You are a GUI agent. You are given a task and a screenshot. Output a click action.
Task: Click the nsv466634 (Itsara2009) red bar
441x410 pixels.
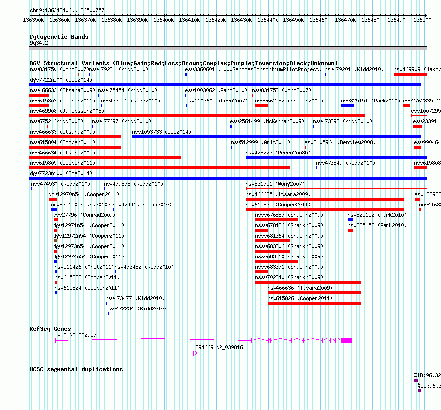[105, 157]
